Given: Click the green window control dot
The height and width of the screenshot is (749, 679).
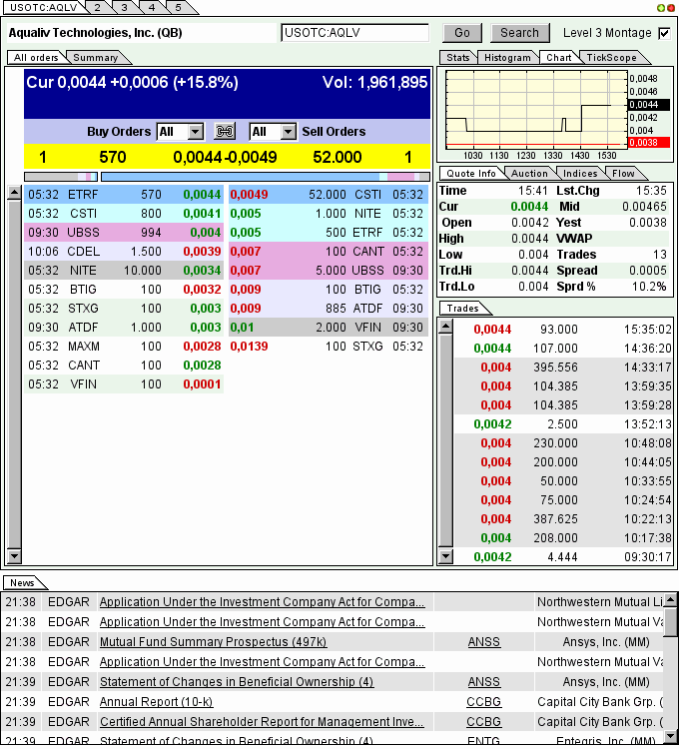Looking at the screenshot, I should coord(660,8).
